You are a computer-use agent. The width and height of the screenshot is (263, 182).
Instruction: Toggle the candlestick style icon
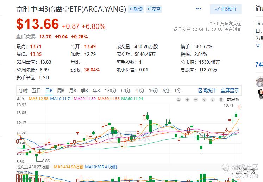(x=221, y=100)
